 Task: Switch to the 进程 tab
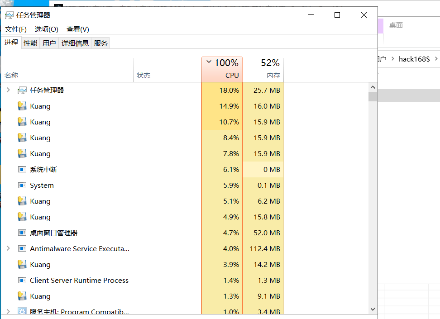point(11,43)
